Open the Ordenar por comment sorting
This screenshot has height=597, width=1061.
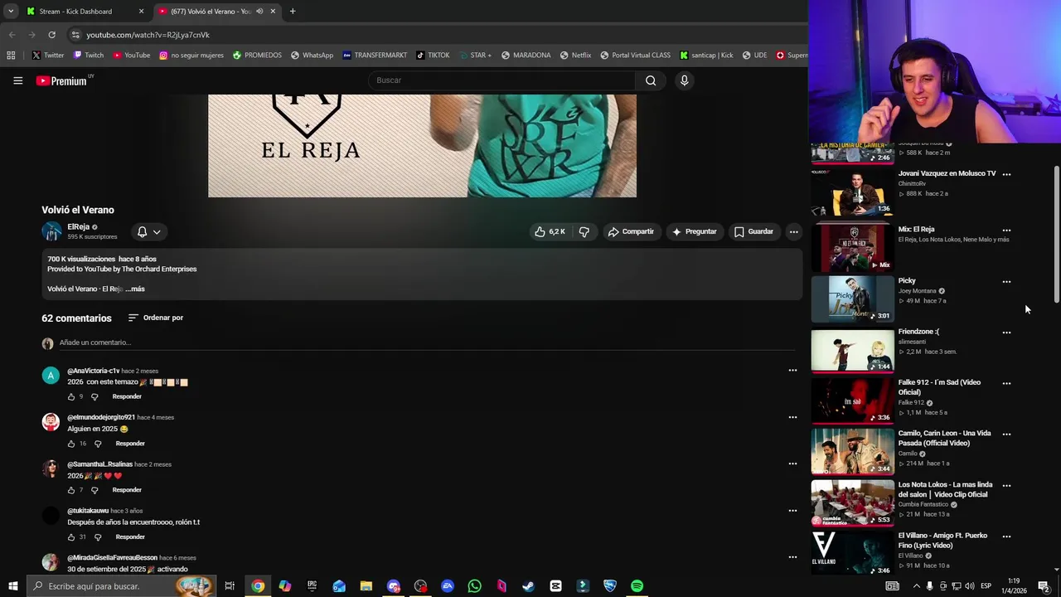click(156, 318)
